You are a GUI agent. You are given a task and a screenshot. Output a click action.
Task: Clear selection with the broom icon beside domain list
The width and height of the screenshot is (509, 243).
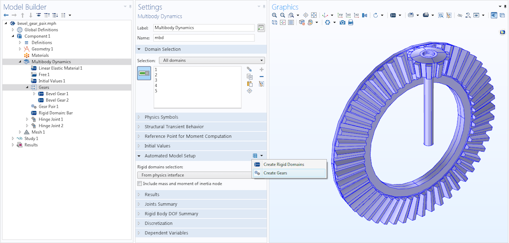coord(262,84)
